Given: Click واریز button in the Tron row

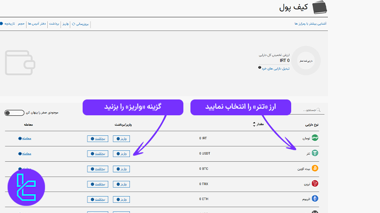Looking at the screenshot, I should 121,184.
